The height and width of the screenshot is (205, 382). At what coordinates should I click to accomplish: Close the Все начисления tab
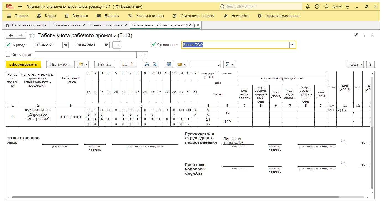coord(83,25)
